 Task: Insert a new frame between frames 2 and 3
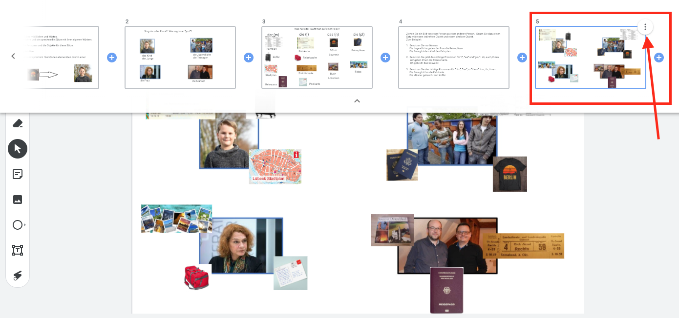[x=249, y=58]
